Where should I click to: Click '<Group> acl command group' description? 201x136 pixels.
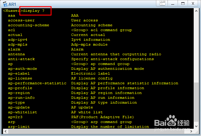102,30
